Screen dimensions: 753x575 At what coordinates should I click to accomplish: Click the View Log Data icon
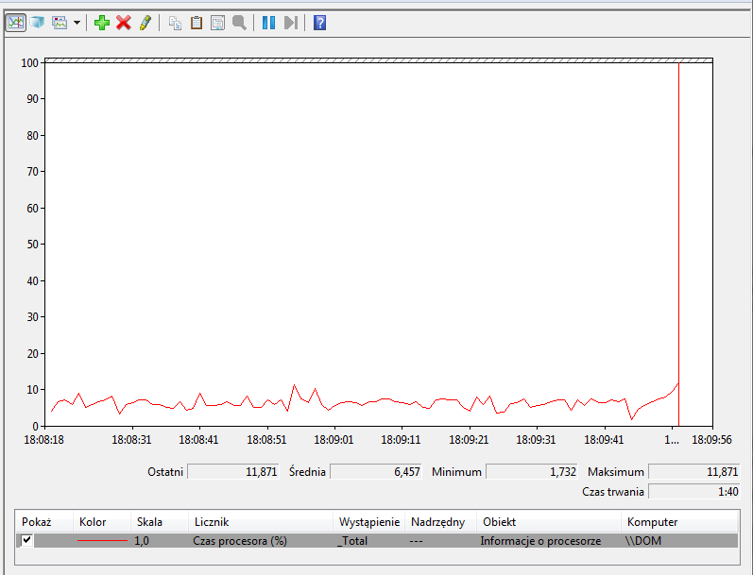tap(37, 22)
